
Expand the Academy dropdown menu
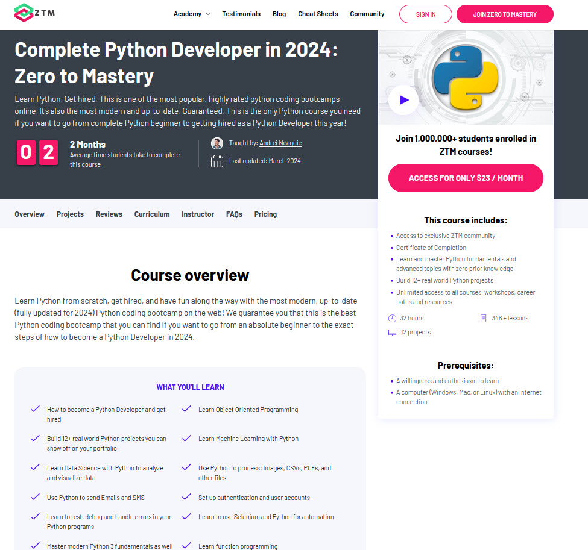pos(192,14)
